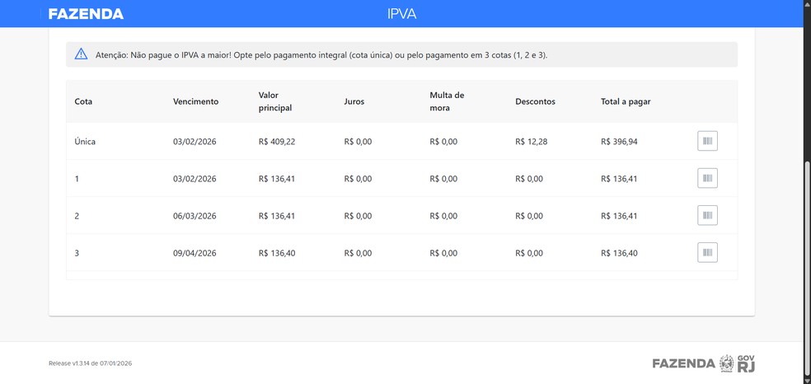Click the warning triangle icon
811x384 pixels.
pyautogui.click(x=81, y=54)
